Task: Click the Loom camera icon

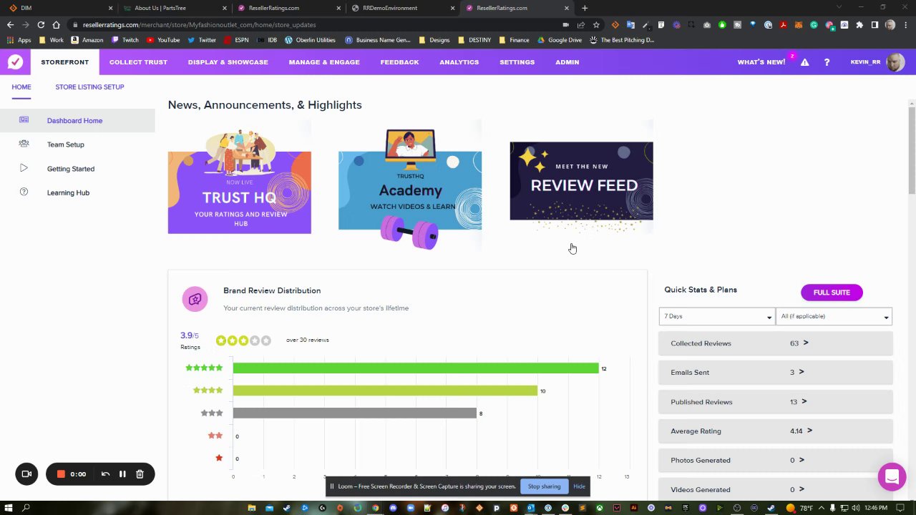Action: [26, 474]
